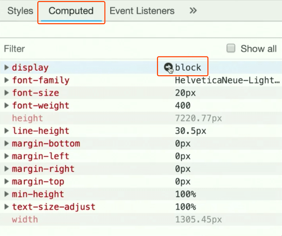
Task: Expand the margin-top property
Action: click(6, 182)
